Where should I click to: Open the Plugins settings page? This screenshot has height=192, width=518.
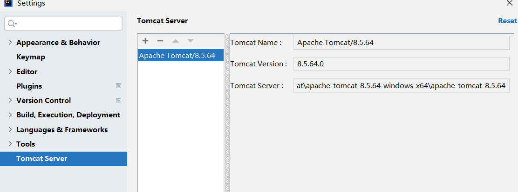(x=29, y=86)
